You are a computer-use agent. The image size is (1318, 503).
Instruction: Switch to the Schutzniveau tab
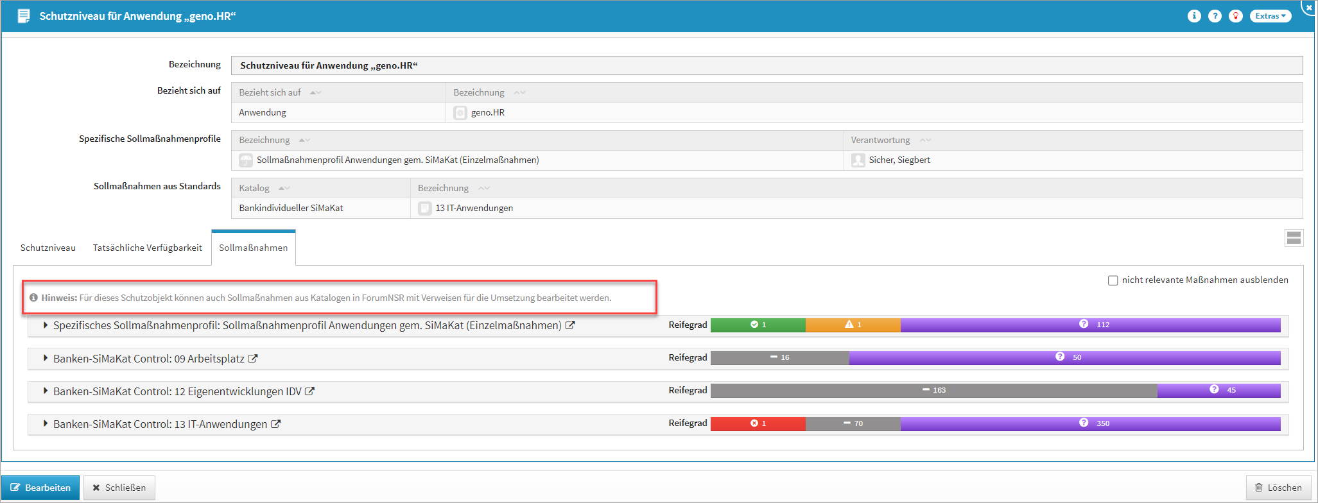[48, 248]
